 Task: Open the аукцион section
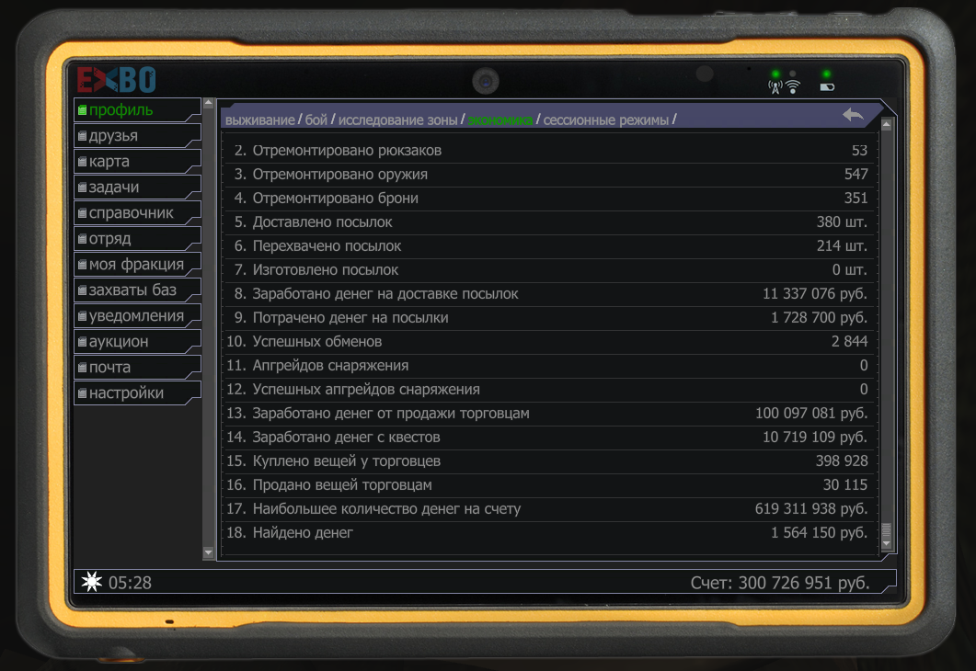pos(137,341)
